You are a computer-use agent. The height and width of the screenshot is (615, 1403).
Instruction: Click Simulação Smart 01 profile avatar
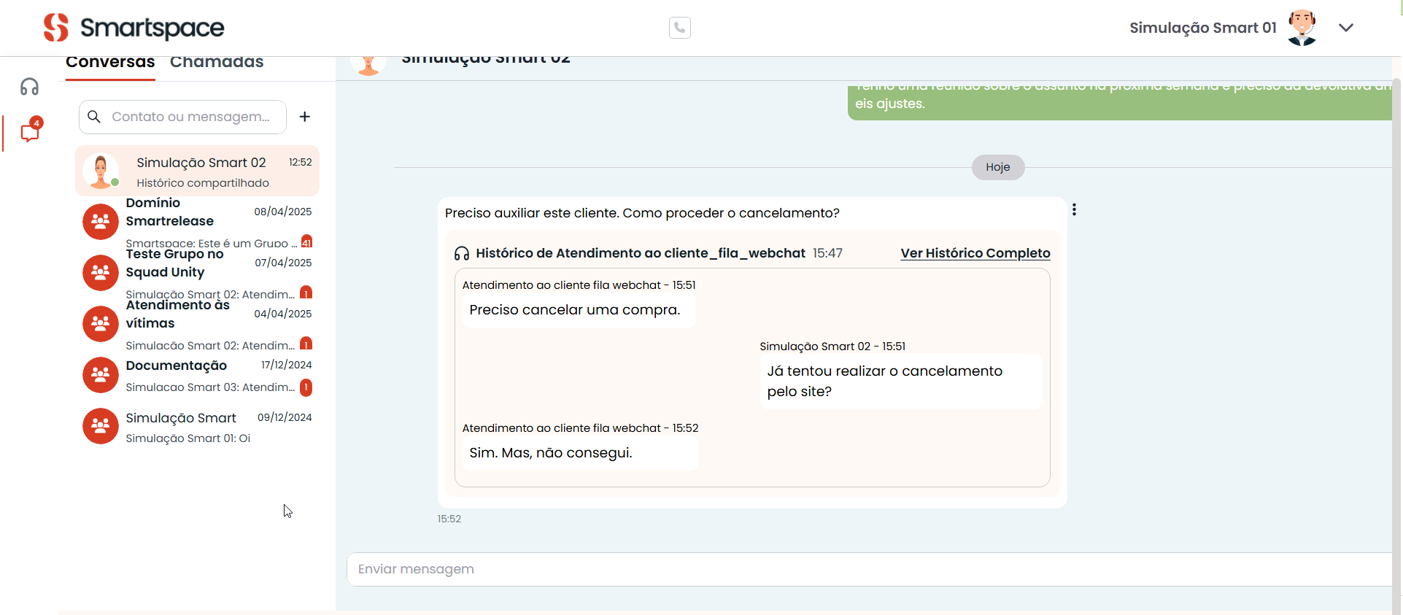tap(1302, 28)
